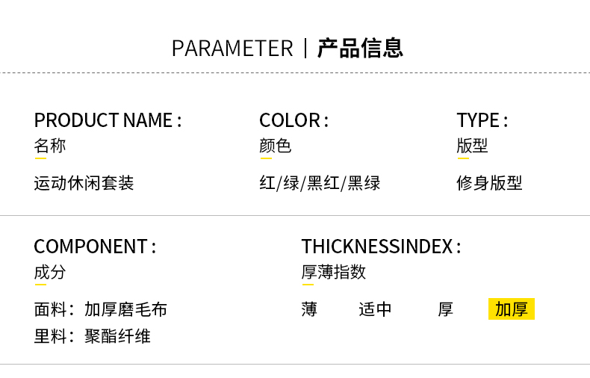This screenshot has height=378, width=590.
Task: Click the 里料: 聚酯纤维 line
Action: pos(92,336)
